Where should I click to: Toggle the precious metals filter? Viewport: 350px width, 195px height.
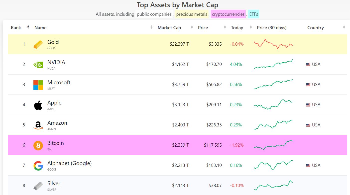pyautogui.click(x=192, y=14)
